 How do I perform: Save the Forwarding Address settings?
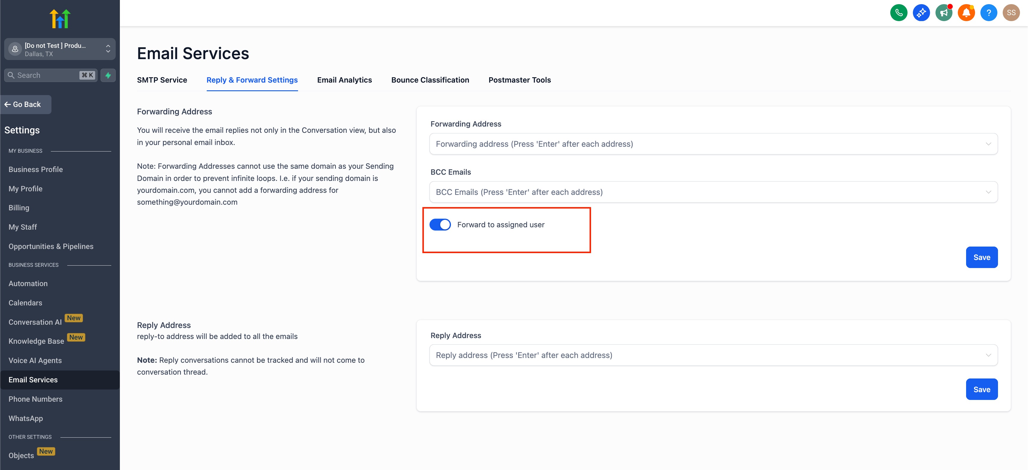pyautogui.click(x=981, y=258)
